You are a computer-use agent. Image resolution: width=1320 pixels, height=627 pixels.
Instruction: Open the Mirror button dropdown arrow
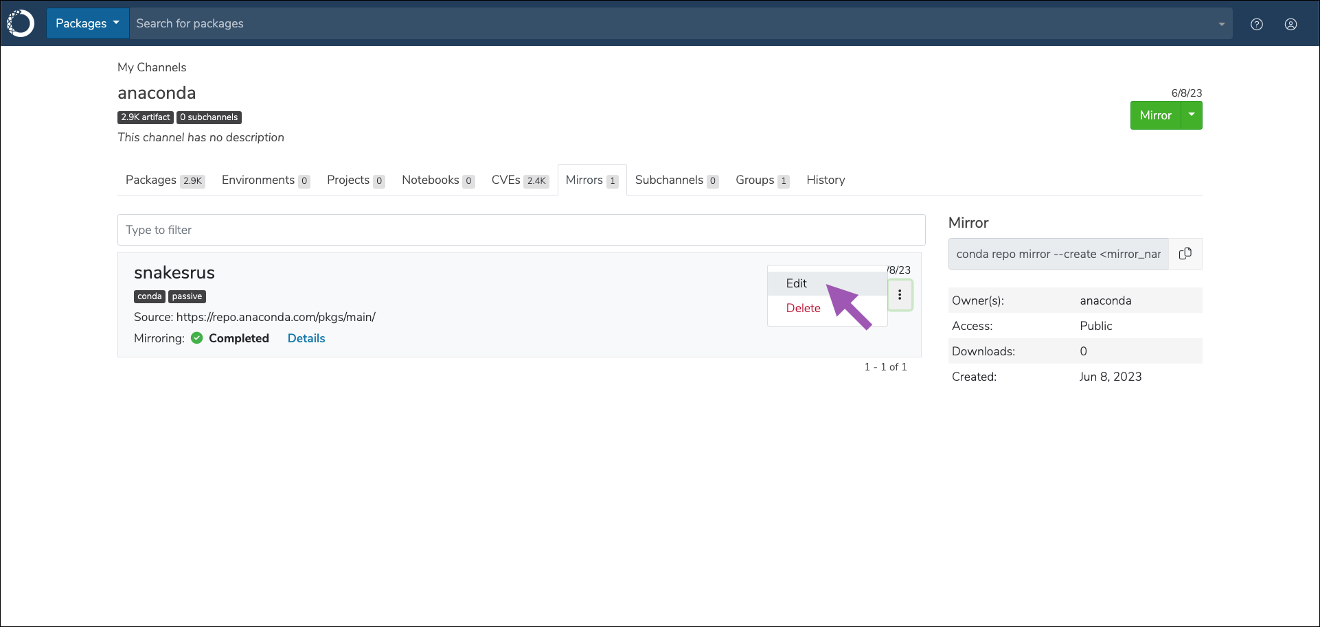click(x=1192, y=115)
